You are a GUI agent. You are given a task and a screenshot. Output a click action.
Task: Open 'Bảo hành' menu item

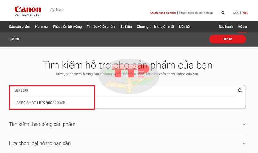[x=225, y=27]
